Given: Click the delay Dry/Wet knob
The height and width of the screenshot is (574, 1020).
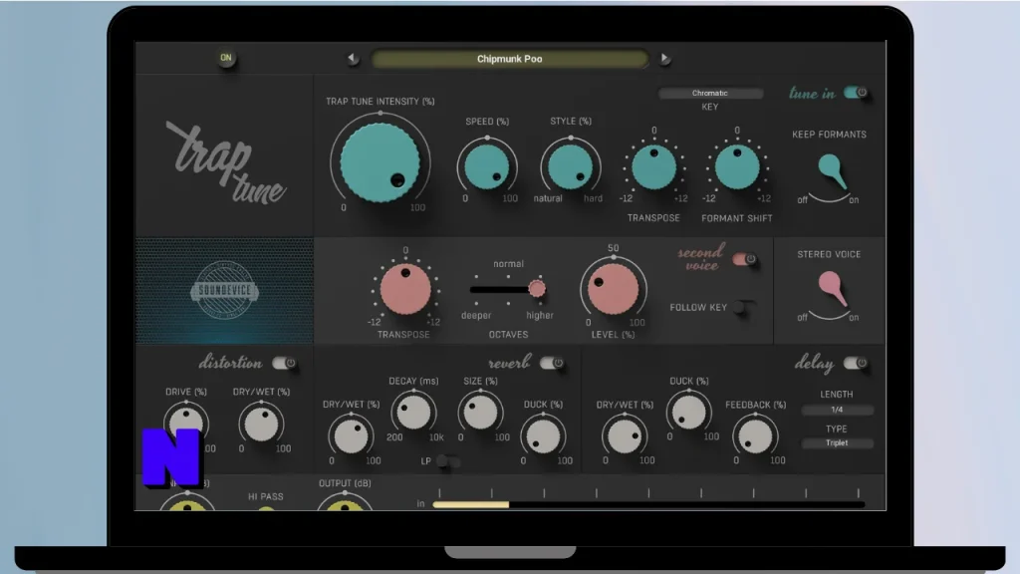Looking at the screenshot, I should click(625, 435).
